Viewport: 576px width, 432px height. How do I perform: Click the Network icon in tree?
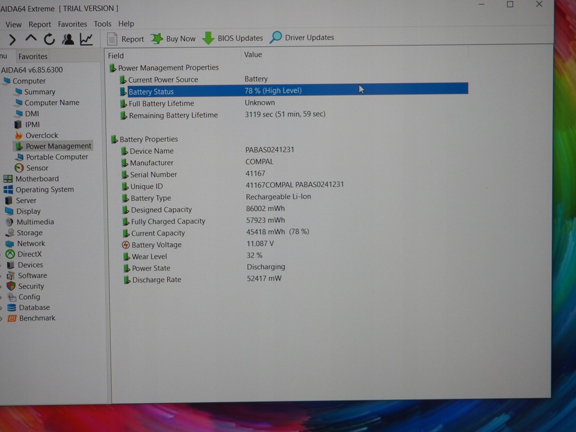10,244
